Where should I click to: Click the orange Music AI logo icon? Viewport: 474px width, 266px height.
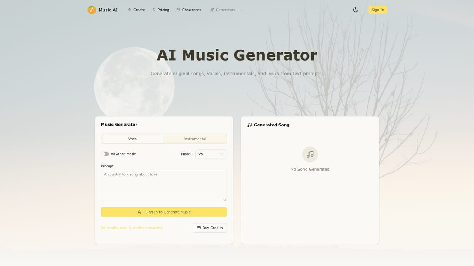pyautogui.click(x=91, y=10)
